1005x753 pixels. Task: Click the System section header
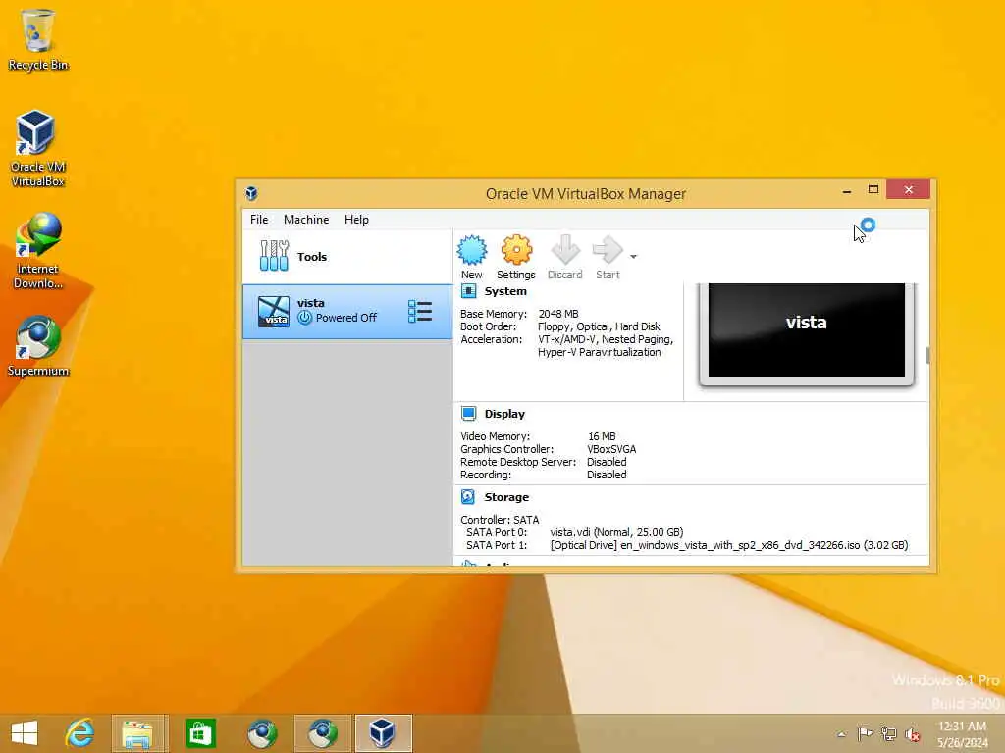505,291
